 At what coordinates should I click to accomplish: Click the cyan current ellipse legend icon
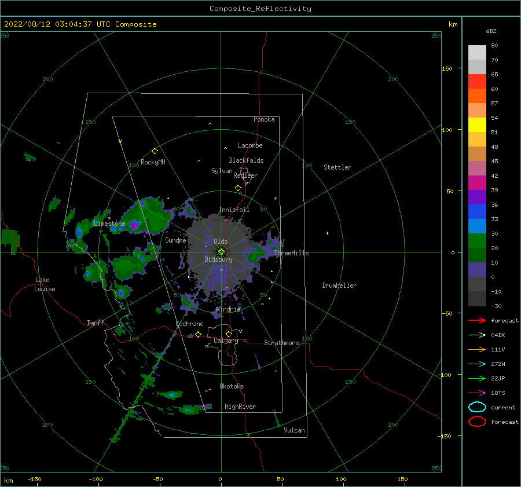click(477, 407)
